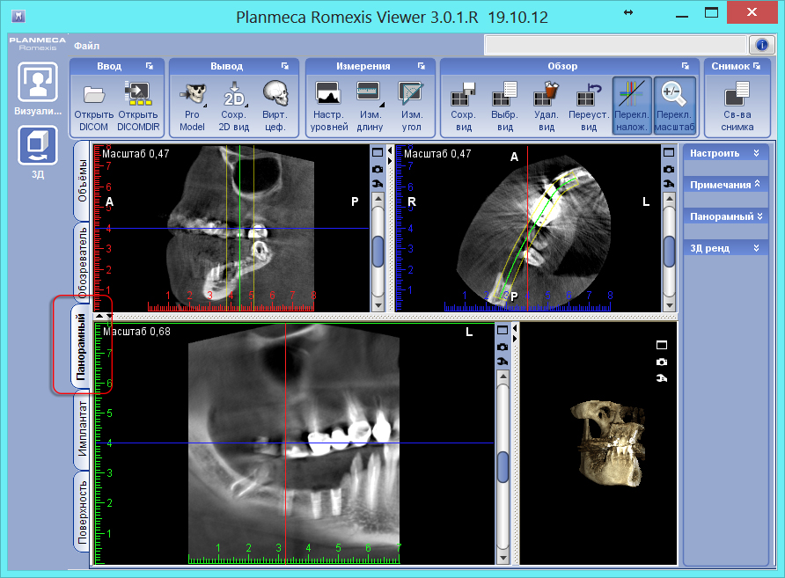Click save view Сохр. вид icon
Viewport: 785px width, 578px height.
464,106
